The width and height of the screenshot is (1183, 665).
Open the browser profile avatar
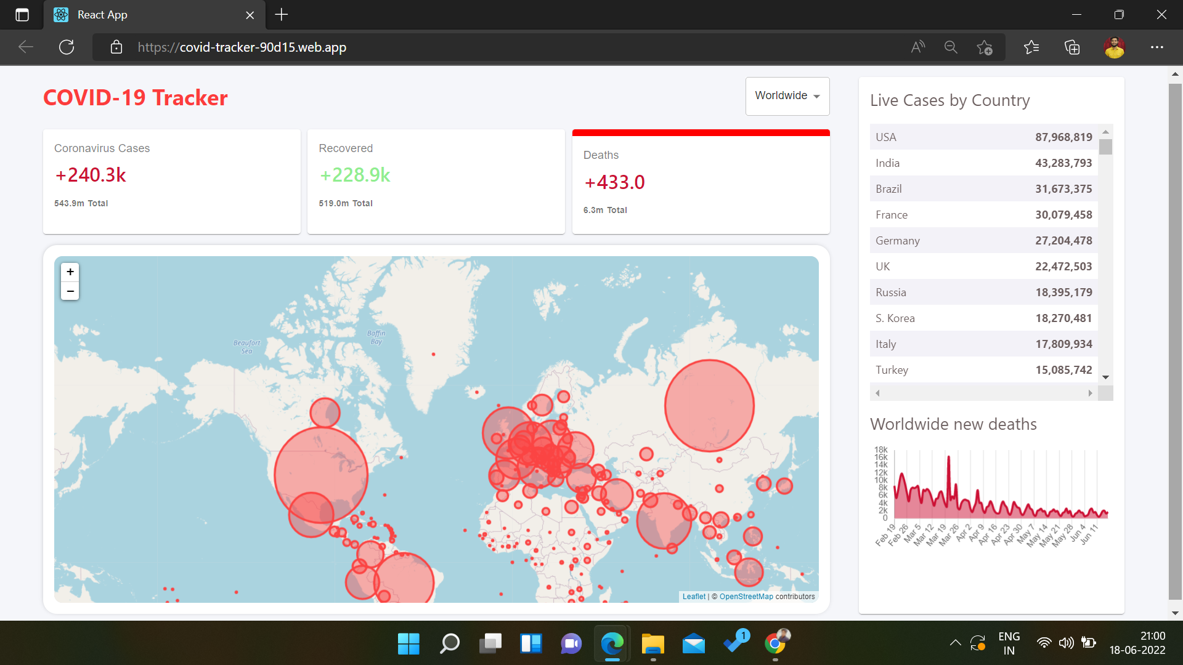pyautogui.click(x=1114, y=47)
